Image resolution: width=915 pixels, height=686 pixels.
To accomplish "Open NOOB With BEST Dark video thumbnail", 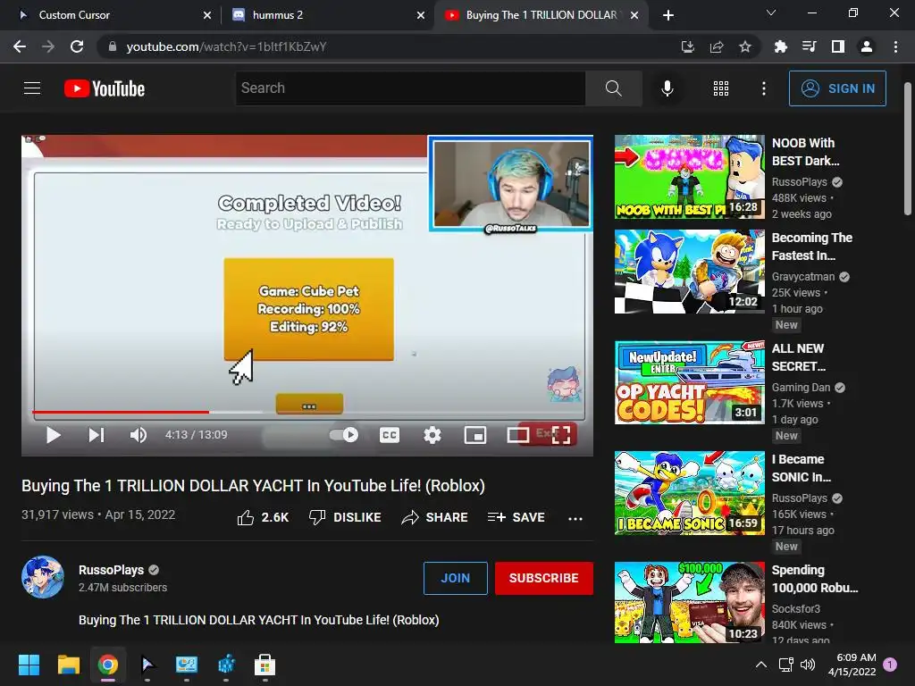I will tap(689, 177).
